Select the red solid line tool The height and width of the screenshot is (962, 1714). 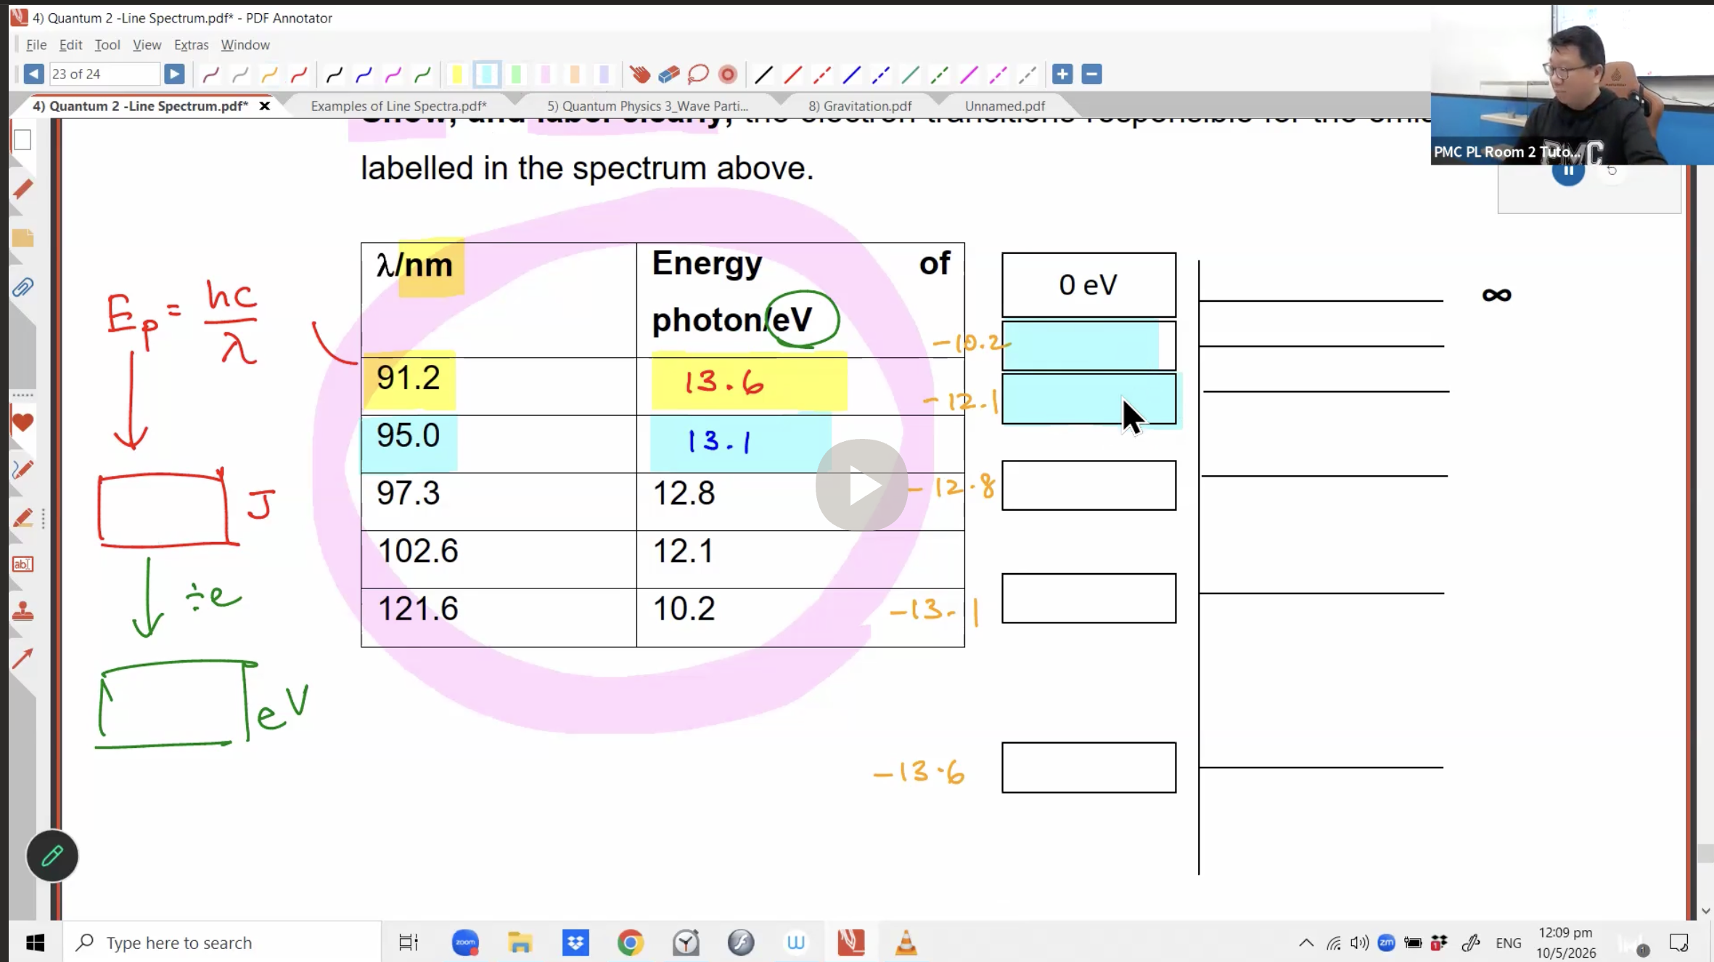(792, 74)
